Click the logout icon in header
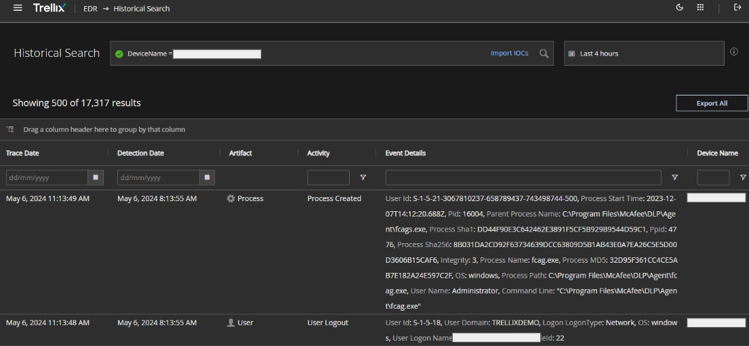Viewport: 749px width, 346px height. [737, 7]
